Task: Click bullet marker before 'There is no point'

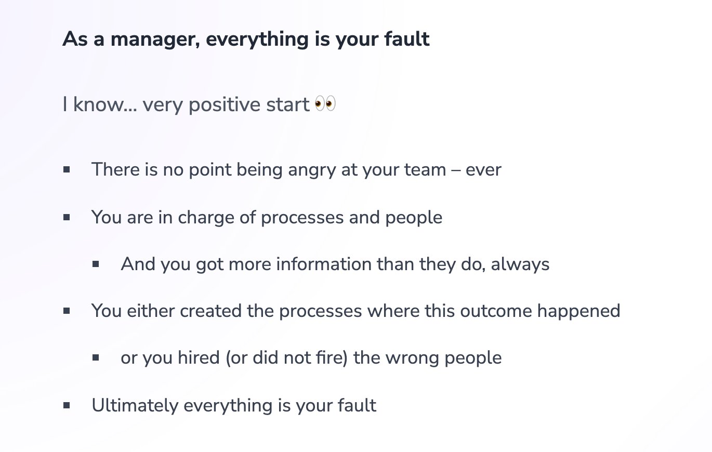Action: coord(67,169)
